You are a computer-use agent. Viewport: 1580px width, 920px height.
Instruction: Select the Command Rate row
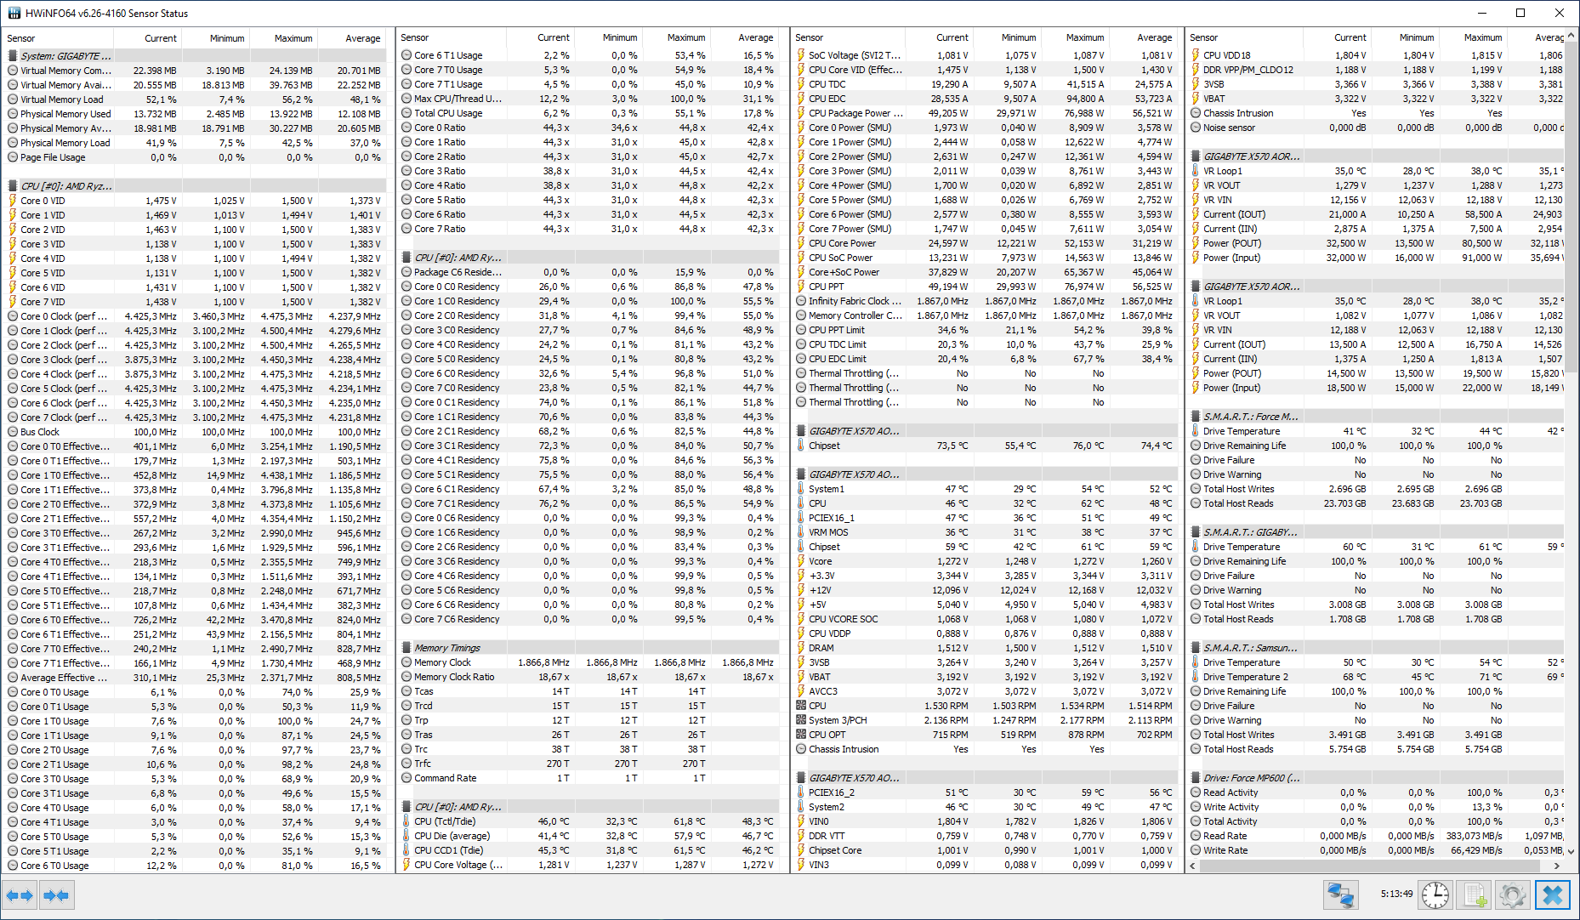pos(588,778)
